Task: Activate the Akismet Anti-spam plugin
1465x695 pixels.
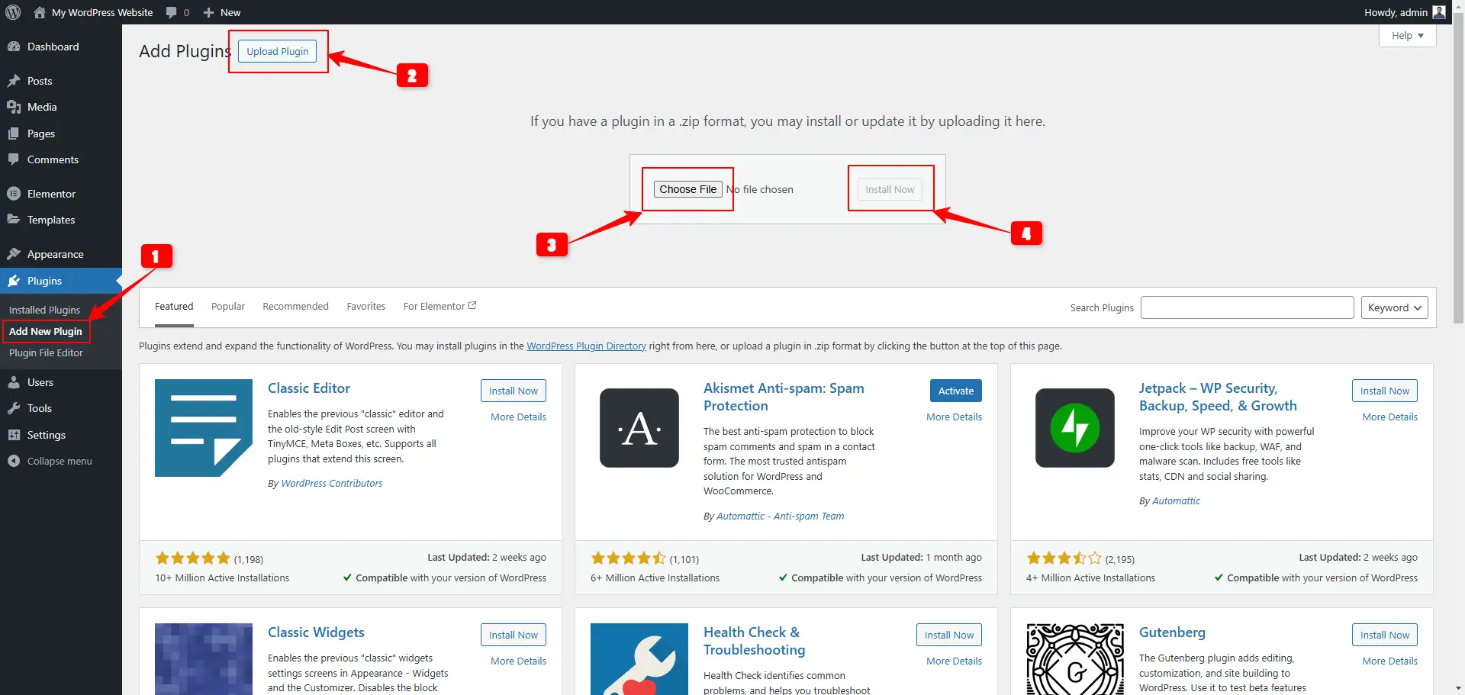Action: pos(956,391)
